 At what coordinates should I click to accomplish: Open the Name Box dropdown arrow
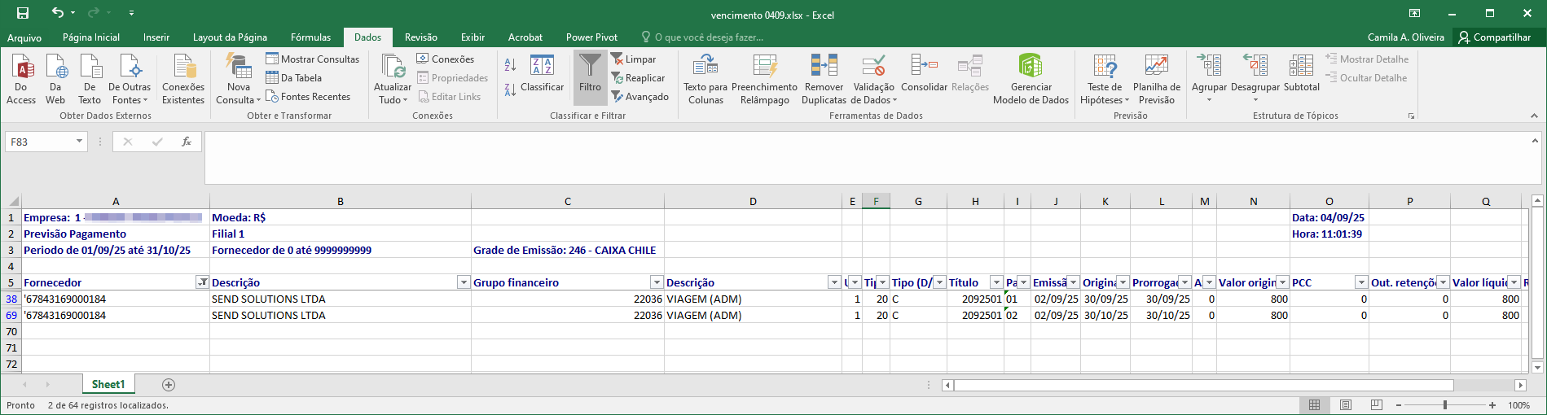click(x=79, y=142)
